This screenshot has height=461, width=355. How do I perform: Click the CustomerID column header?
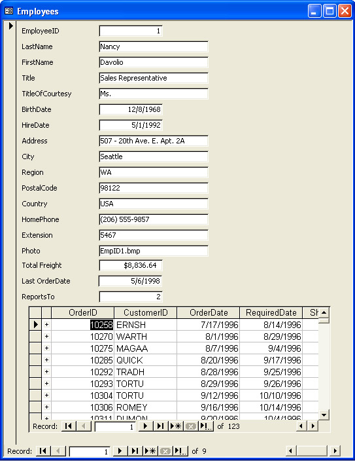pyautogui.click(x=145, y=312)
